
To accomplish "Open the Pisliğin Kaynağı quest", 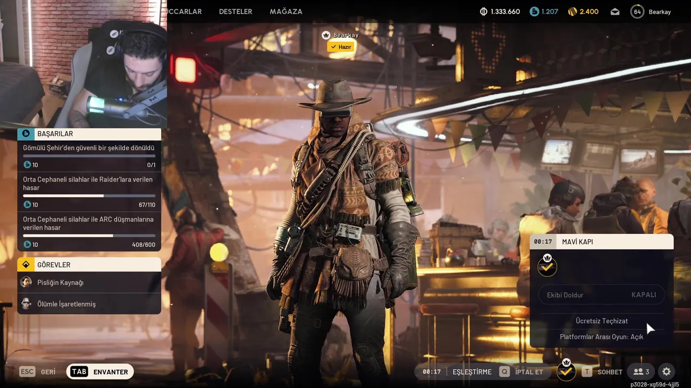I will (x=89, y=282).
